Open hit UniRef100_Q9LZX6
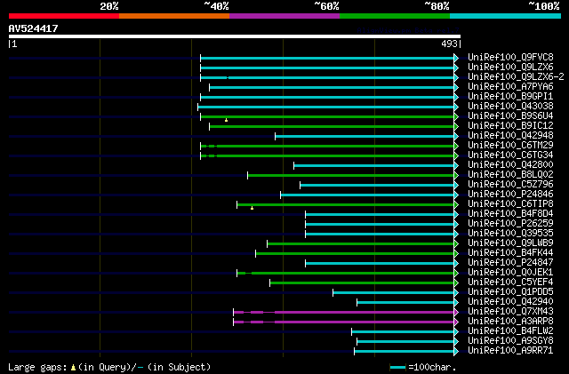This screenshot has height=374, width=569. point(510,67)
